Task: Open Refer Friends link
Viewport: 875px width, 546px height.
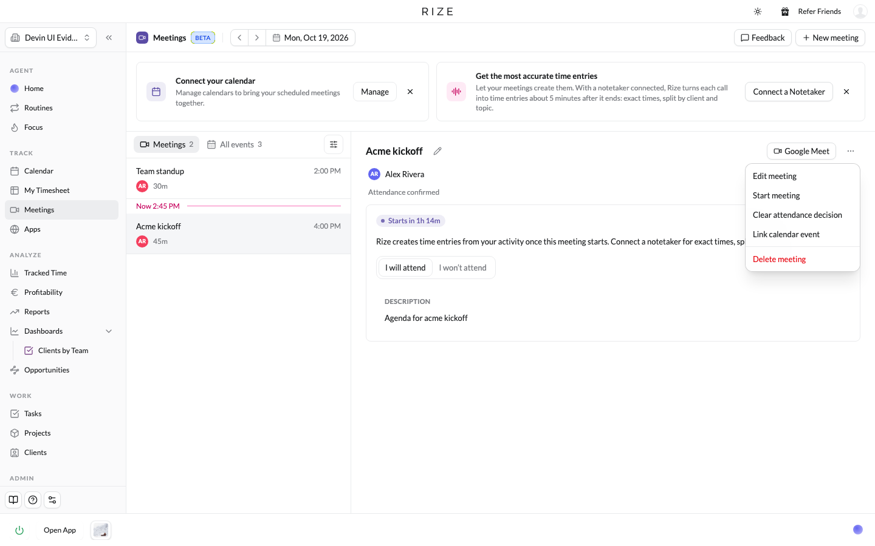Action: [811, 12]
